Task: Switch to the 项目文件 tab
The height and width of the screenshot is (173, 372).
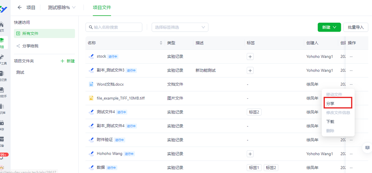Action: coord(102,8)
